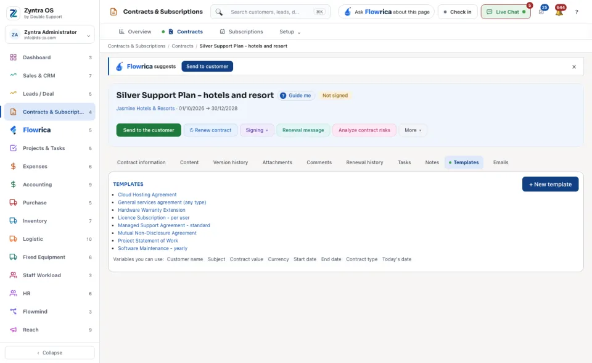Open the Attachments tab
Image resolution: width=592 pixels, height=363 pixels.
point(277,162)
